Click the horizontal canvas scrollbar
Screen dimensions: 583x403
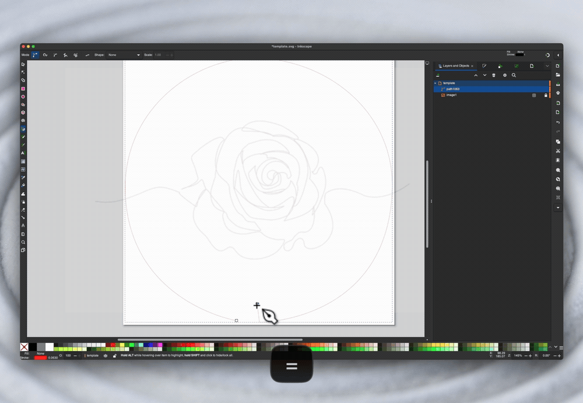point(210,340)
